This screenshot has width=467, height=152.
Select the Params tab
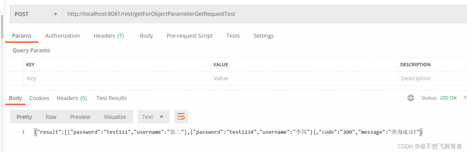(x=22, y=36)
